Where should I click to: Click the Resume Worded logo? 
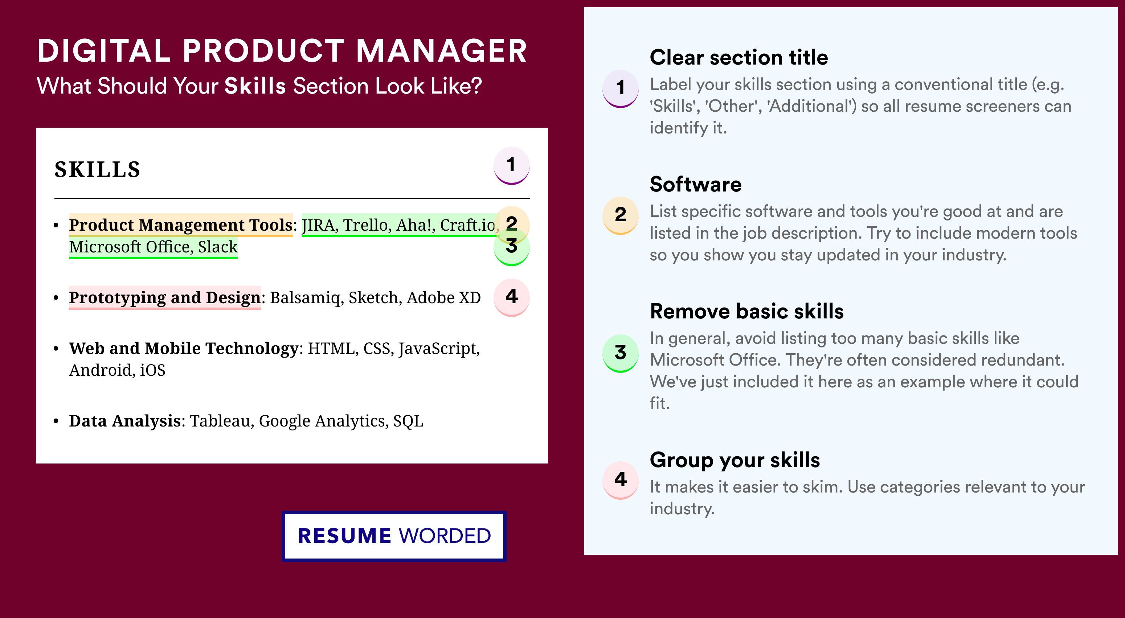pyautogui.click(x=394, y=536)
